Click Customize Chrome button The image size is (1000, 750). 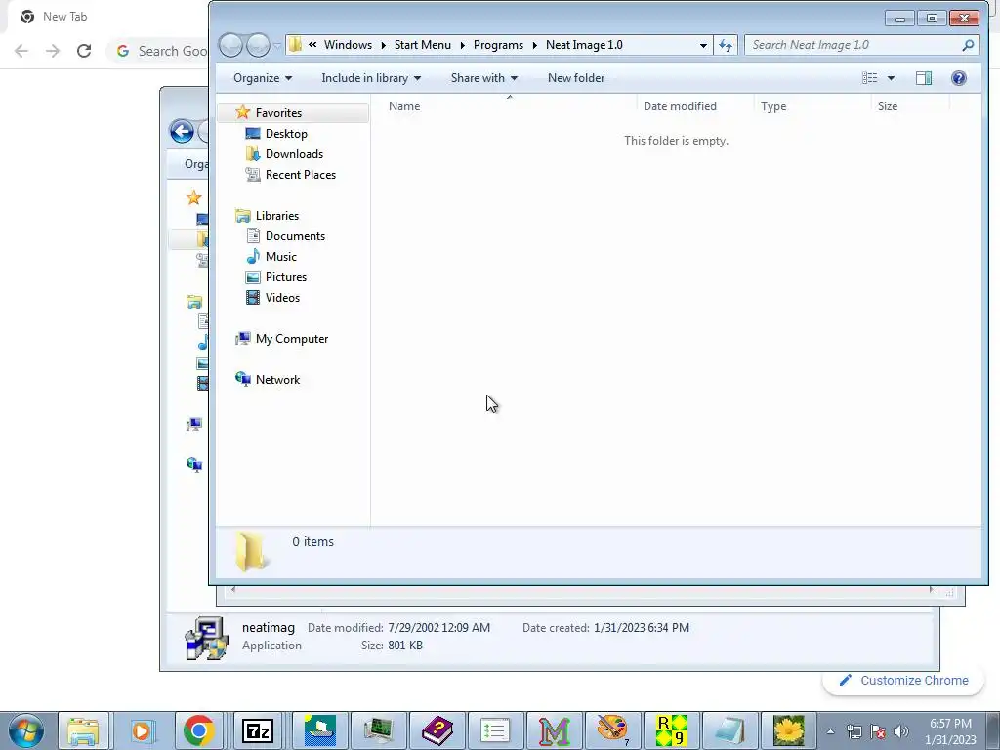pyautogui.click(x=904, y=681)
